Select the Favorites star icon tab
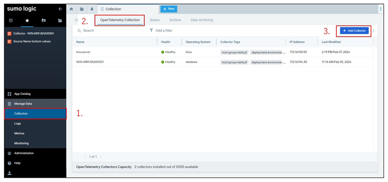 point(27,21)
